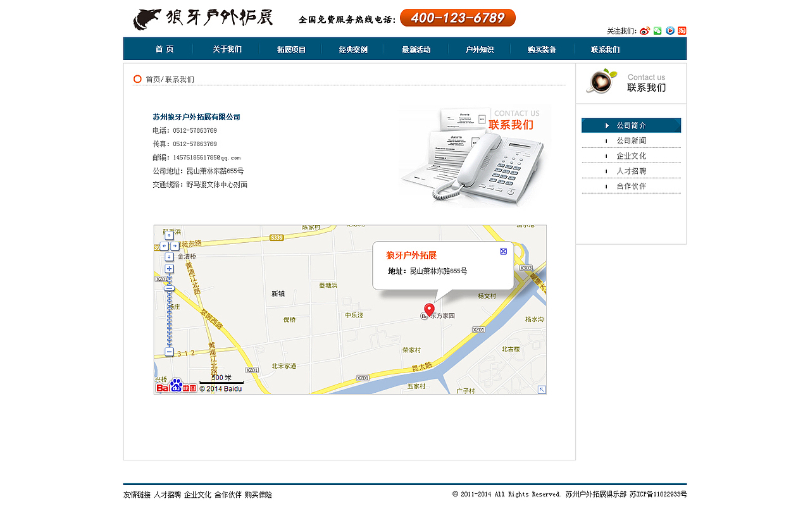Click 购买保险 footer link
Viewport: 810px width, 530px height.
pos(258,495)
